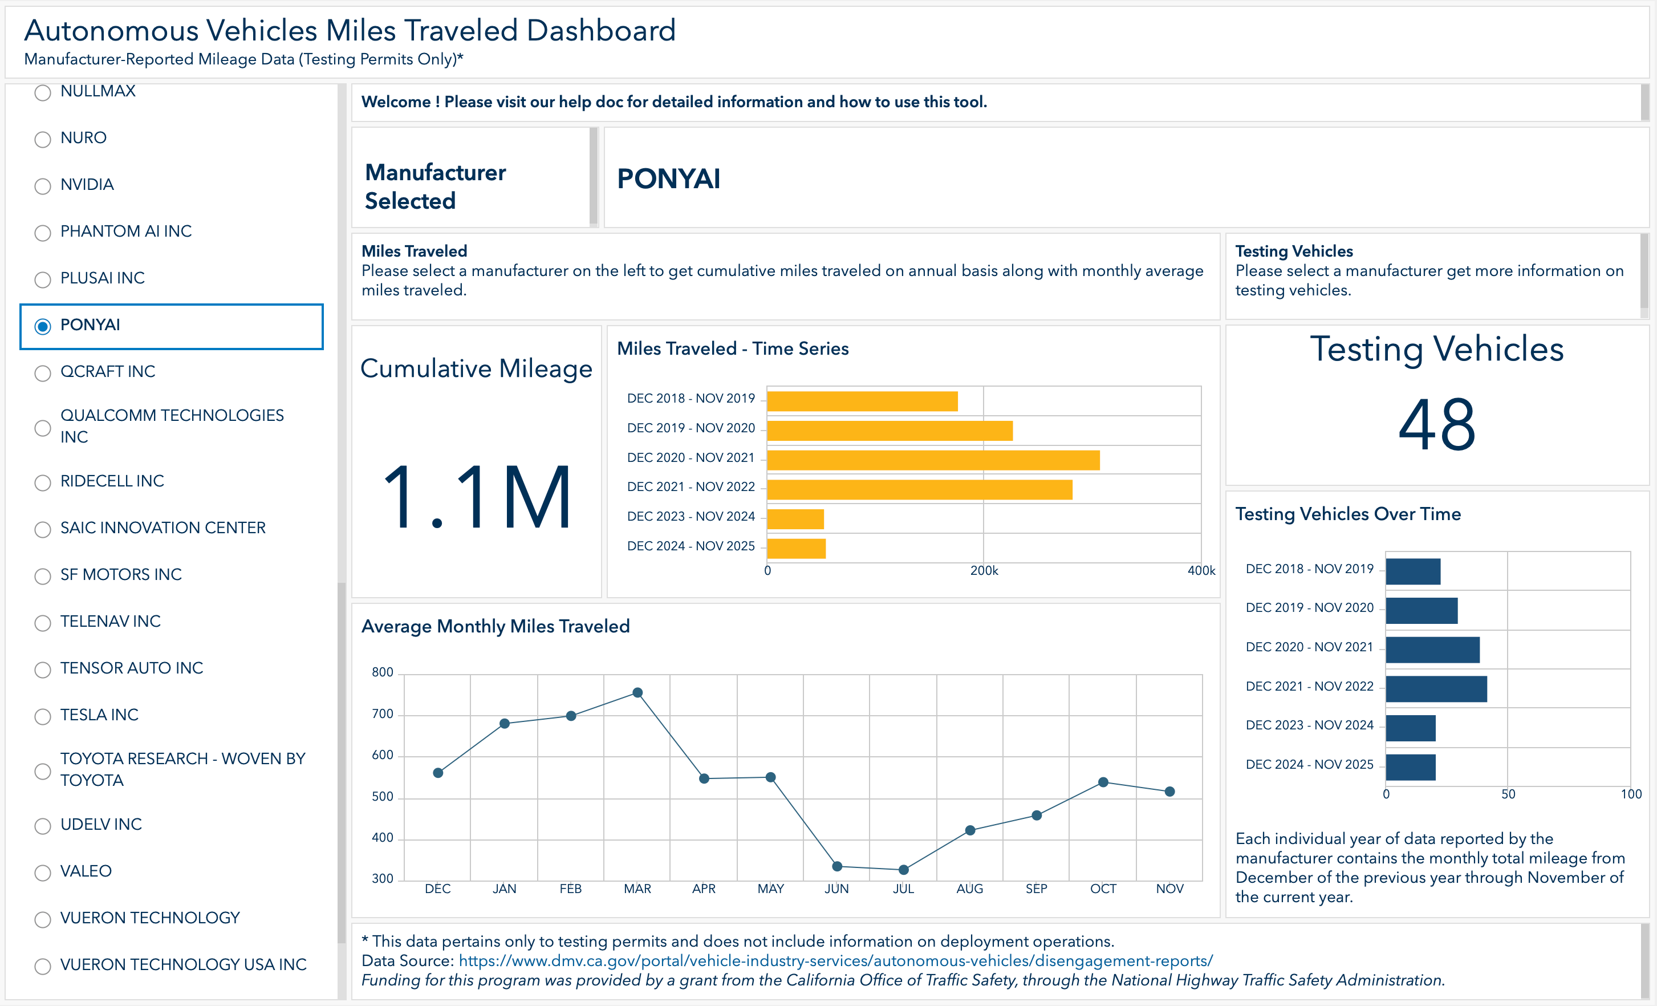Select the TESLA INC radio button
Viewport: 1657px width, 1006px height.
tap(42, 716)
